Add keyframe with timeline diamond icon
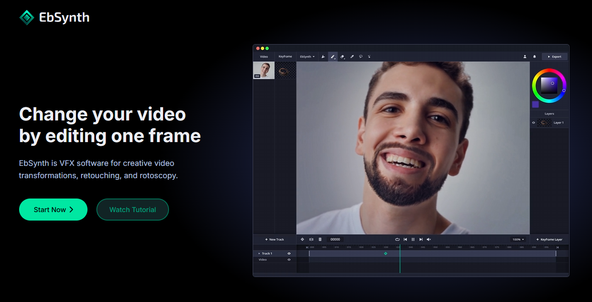This screenshot has height=302, width=592. point(302,239)
